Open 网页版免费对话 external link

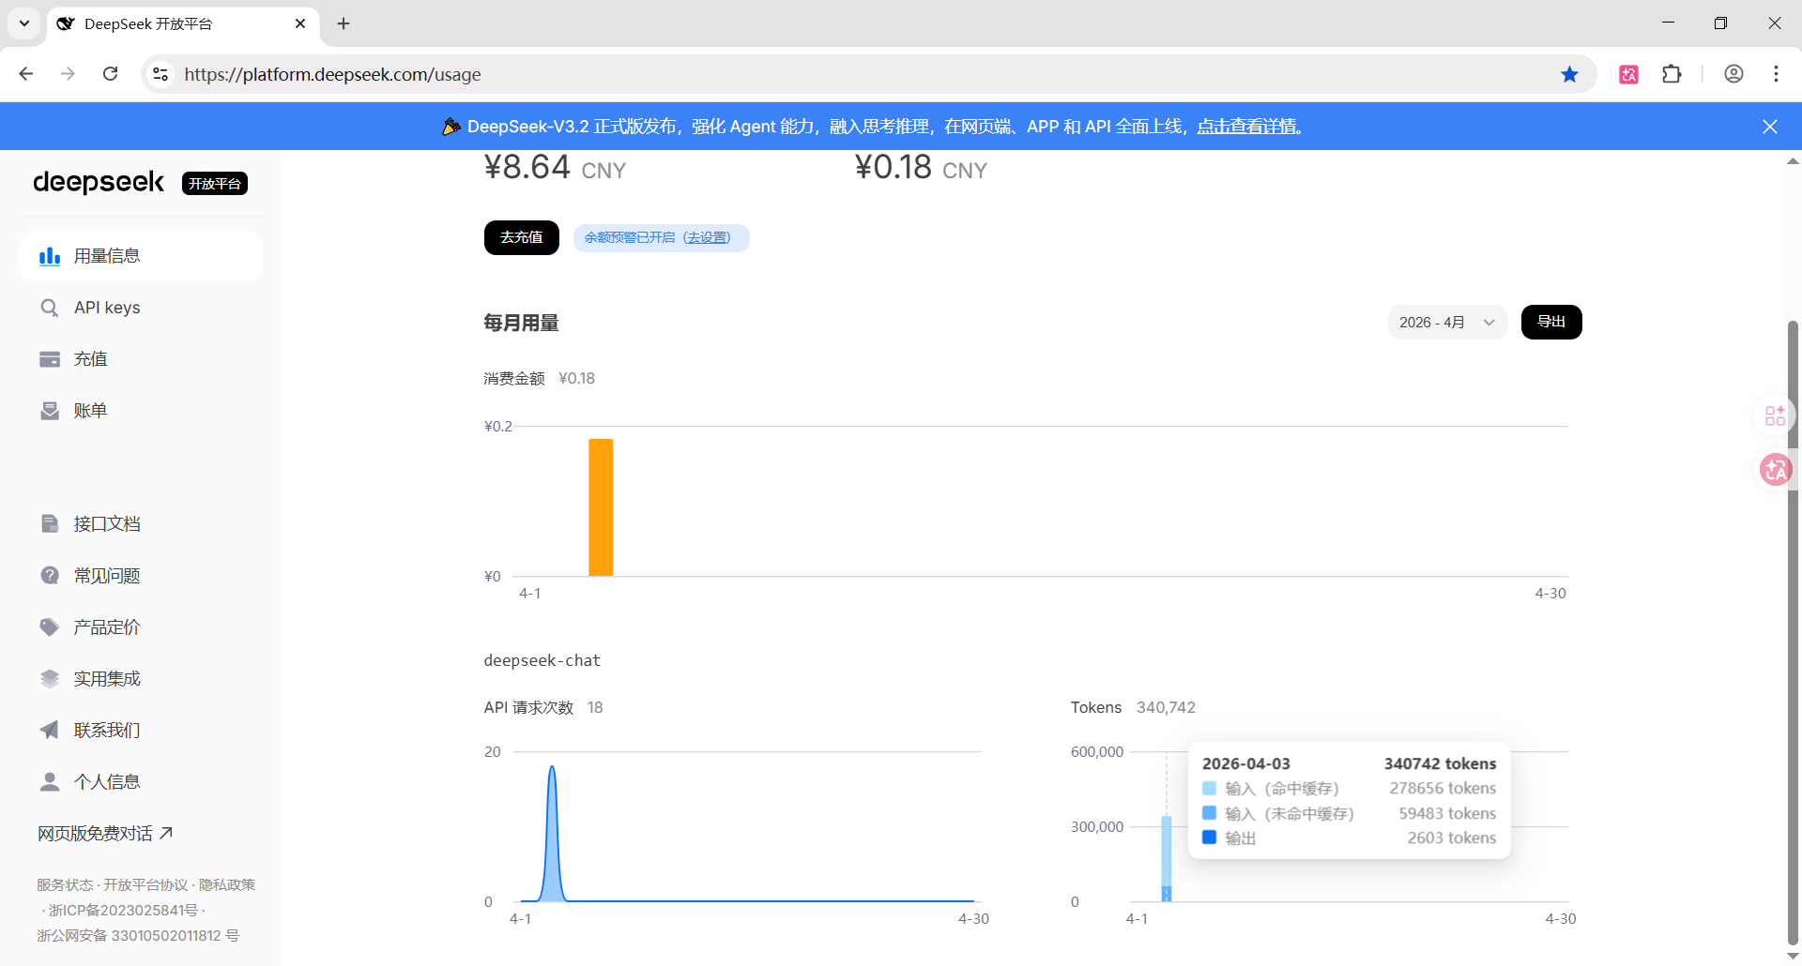click(105, 833)
